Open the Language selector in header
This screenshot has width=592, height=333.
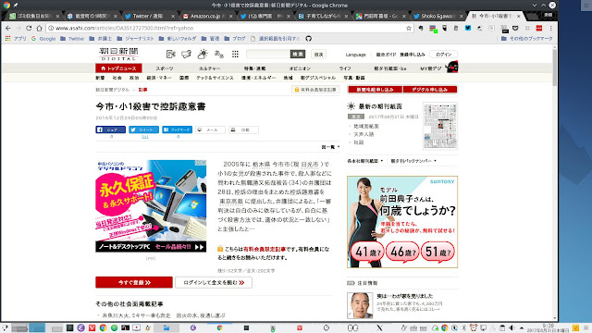pyautogui.click(x=355, y=55)
